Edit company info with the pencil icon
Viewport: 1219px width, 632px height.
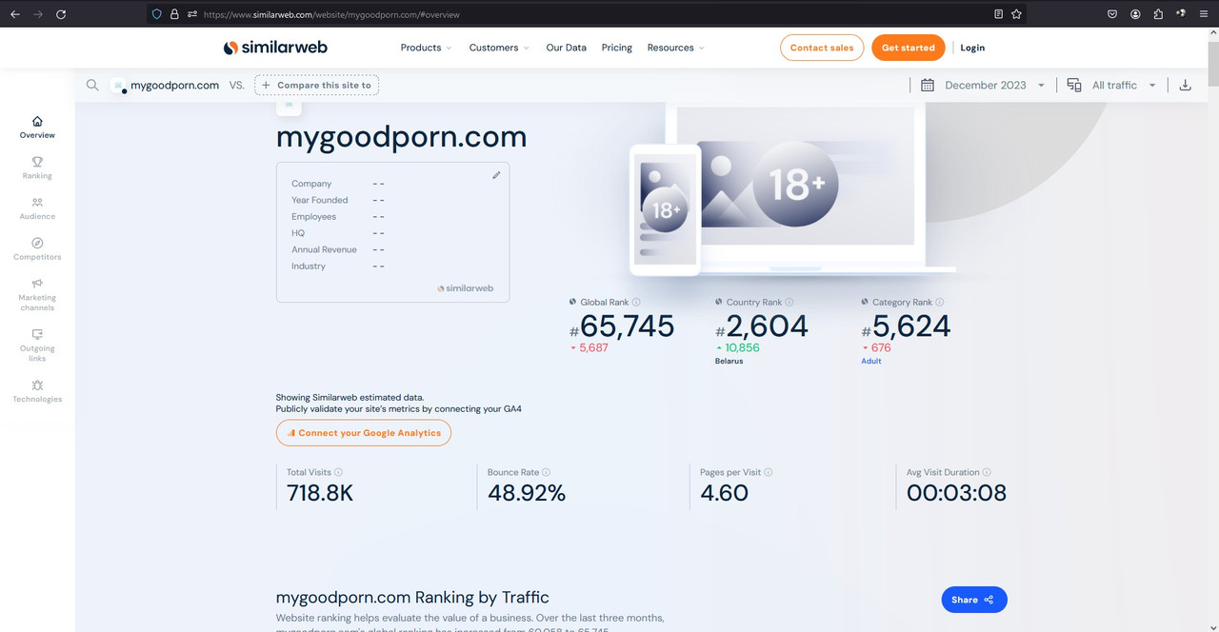click(x=496, y=175)
